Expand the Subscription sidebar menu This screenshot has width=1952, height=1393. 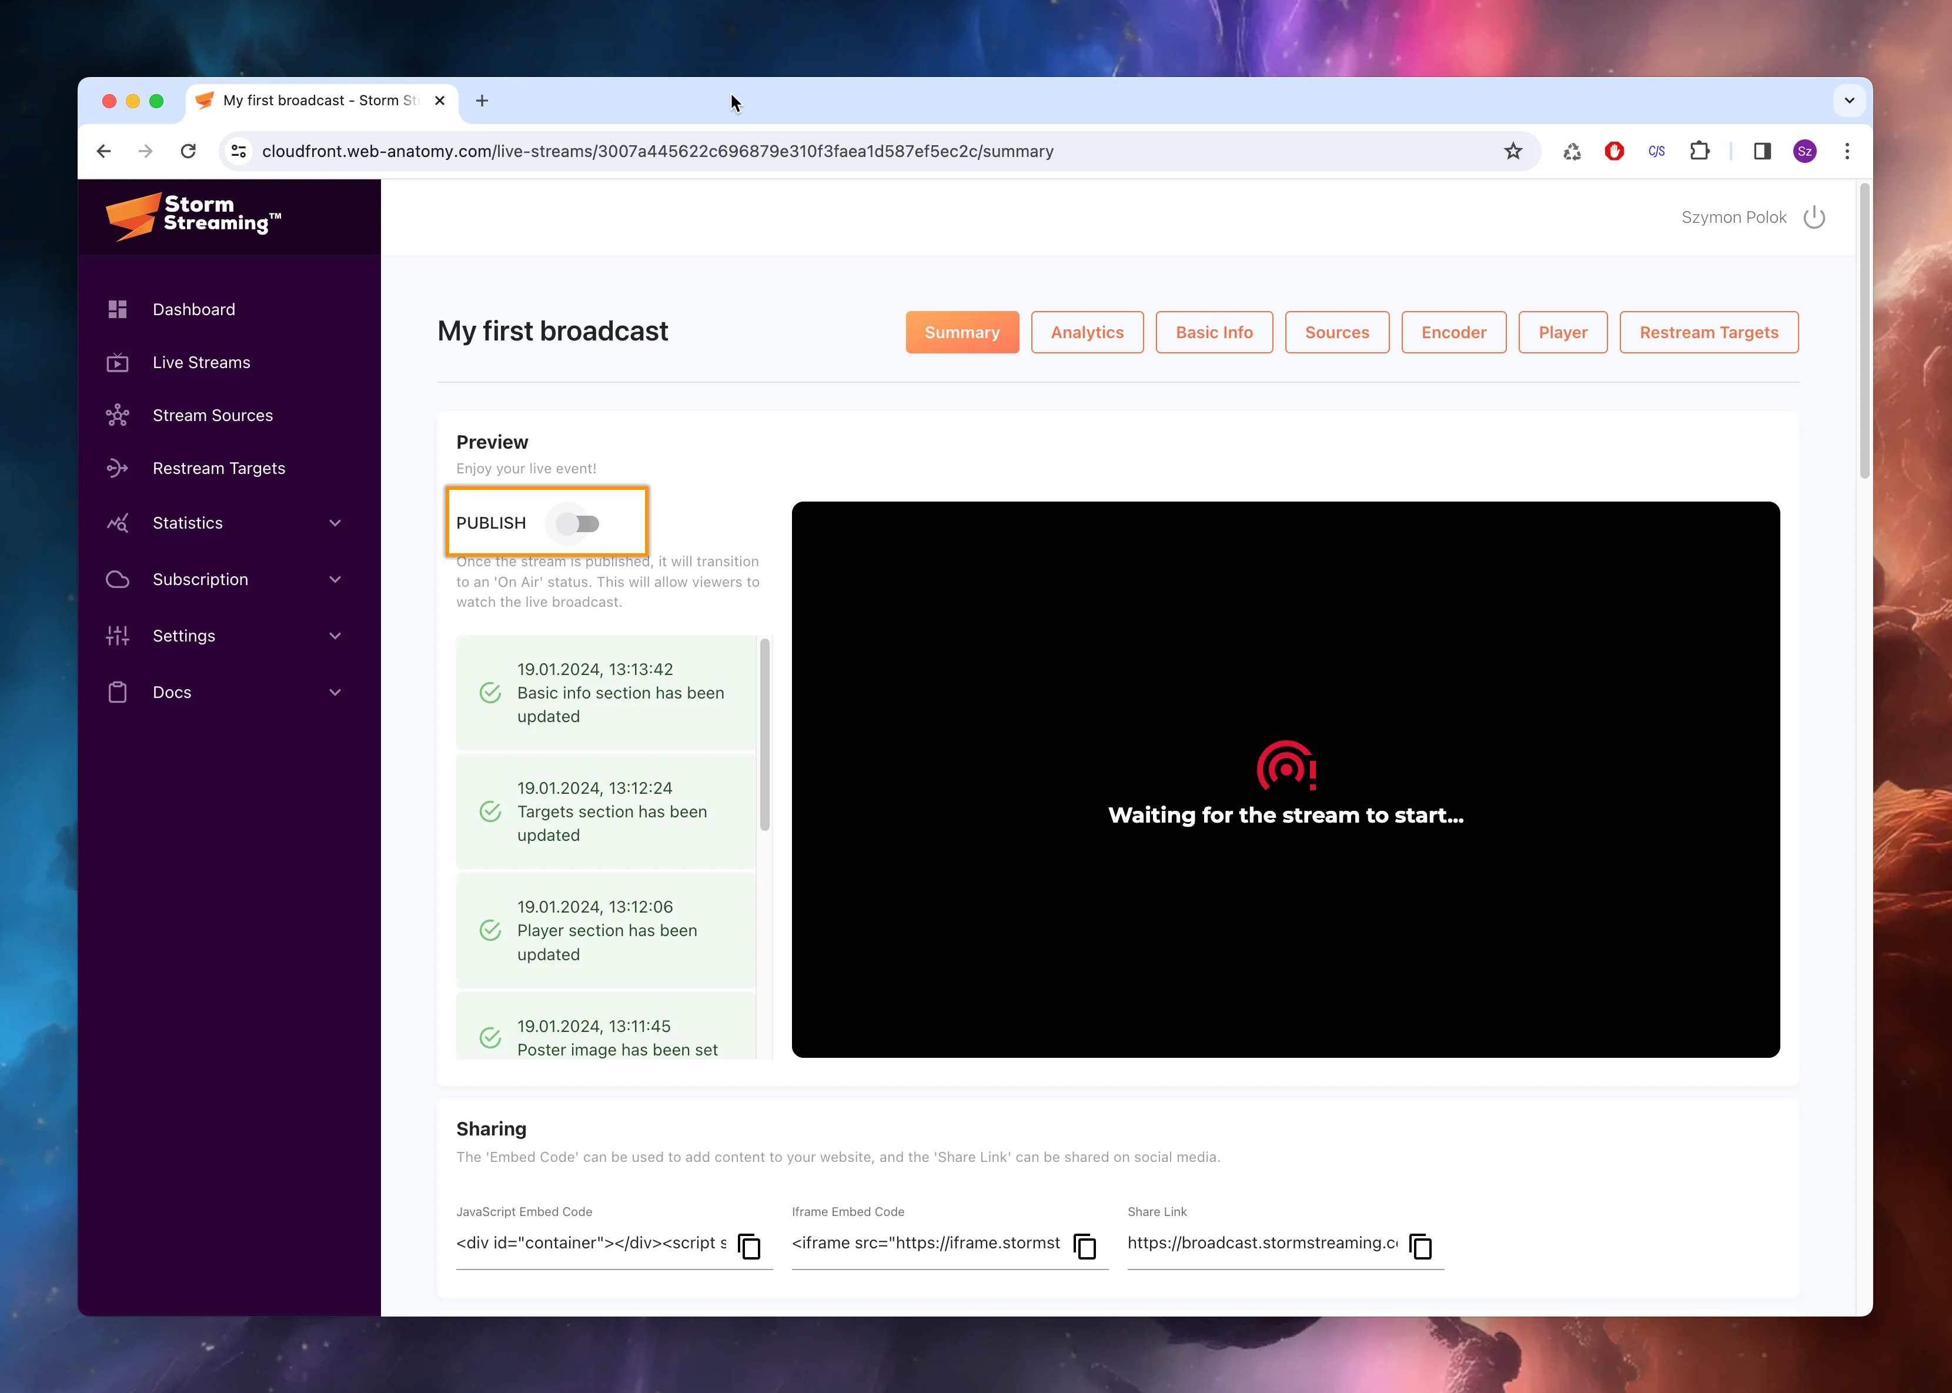(335, 580)
